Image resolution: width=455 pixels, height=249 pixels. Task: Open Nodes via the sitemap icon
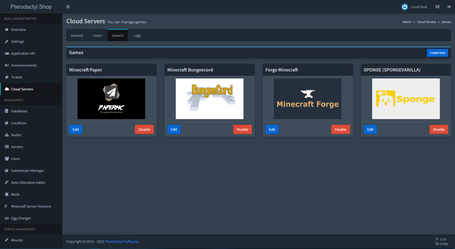[x=7, y=135]
